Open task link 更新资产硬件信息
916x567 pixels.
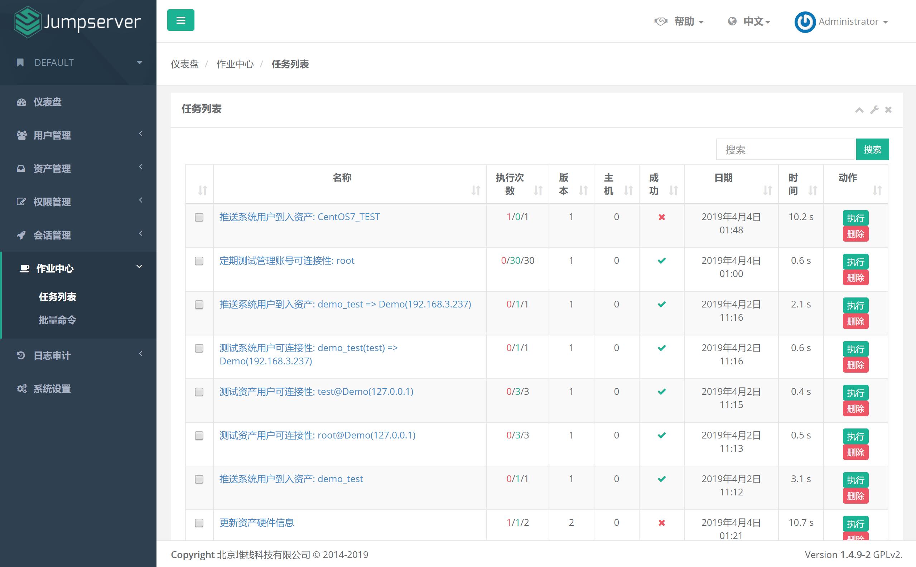tap(256, 523)
